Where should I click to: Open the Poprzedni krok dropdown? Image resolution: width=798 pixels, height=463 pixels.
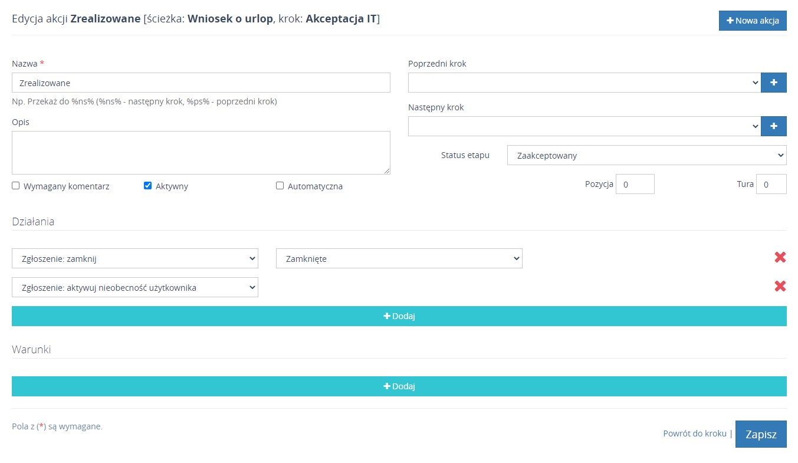(x=584, y=83)
